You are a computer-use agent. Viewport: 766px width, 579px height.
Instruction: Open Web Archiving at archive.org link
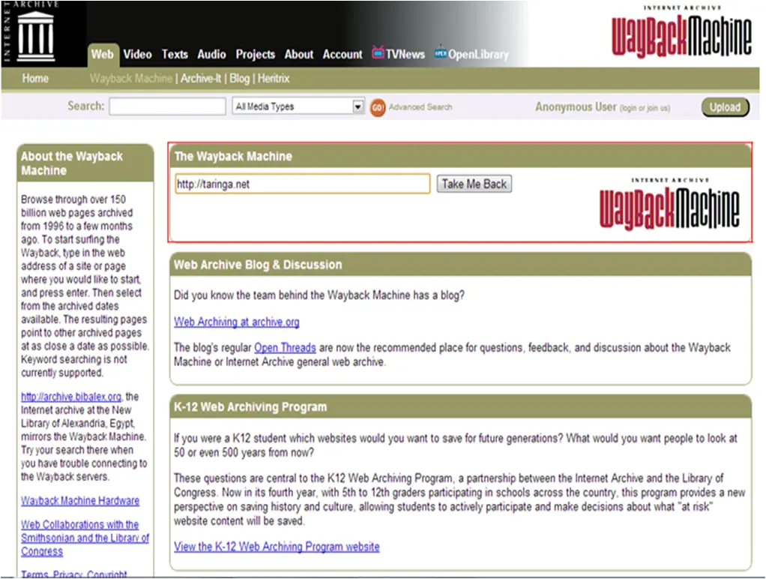(x=236, y=322)
